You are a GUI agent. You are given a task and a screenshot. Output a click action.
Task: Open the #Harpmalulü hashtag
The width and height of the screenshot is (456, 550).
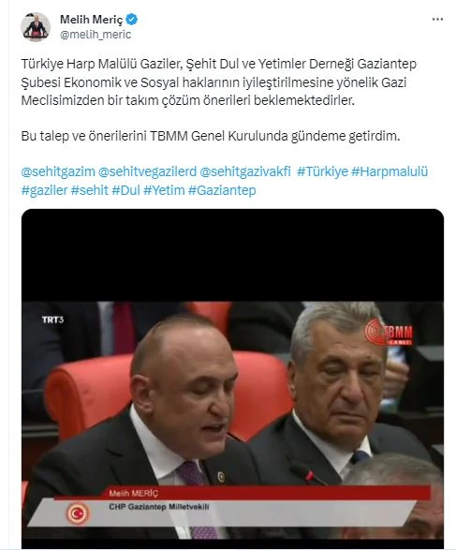[x=390, y=171]
